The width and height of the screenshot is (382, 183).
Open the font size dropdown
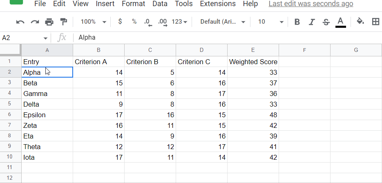[270, 22]
